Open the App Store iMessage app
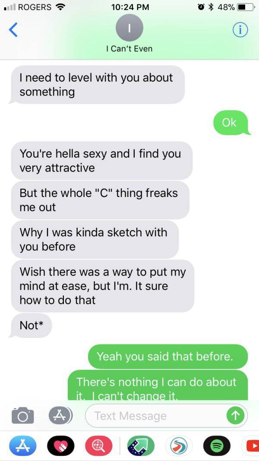This screenshot has height=461, width=259. pos(22,446)
